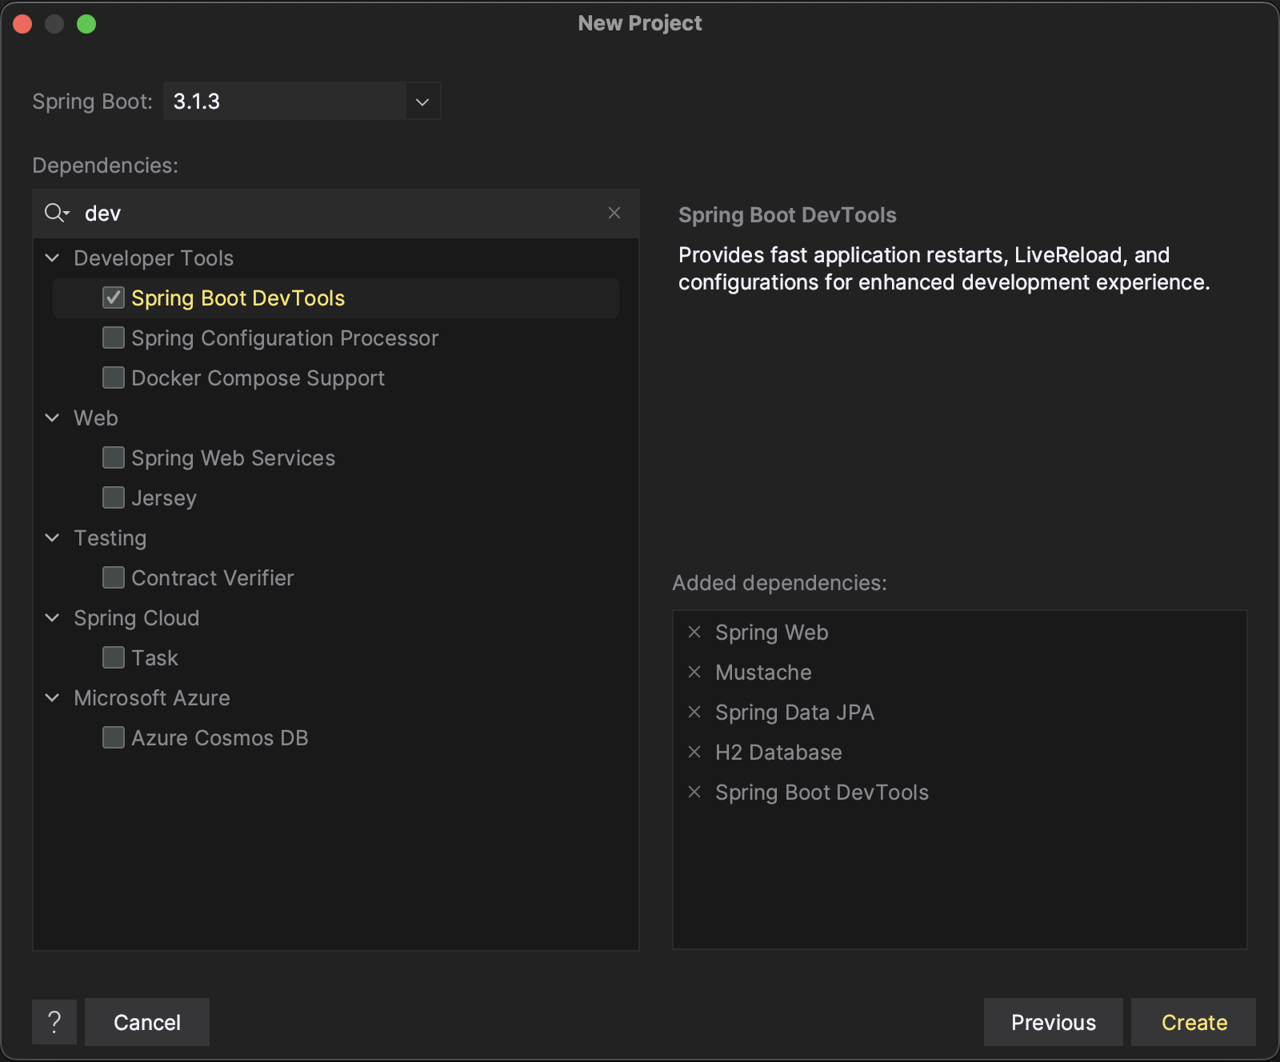
Task: Select the Spring Cloud category label
Action: pyautogui.click(x=137, y=618)
